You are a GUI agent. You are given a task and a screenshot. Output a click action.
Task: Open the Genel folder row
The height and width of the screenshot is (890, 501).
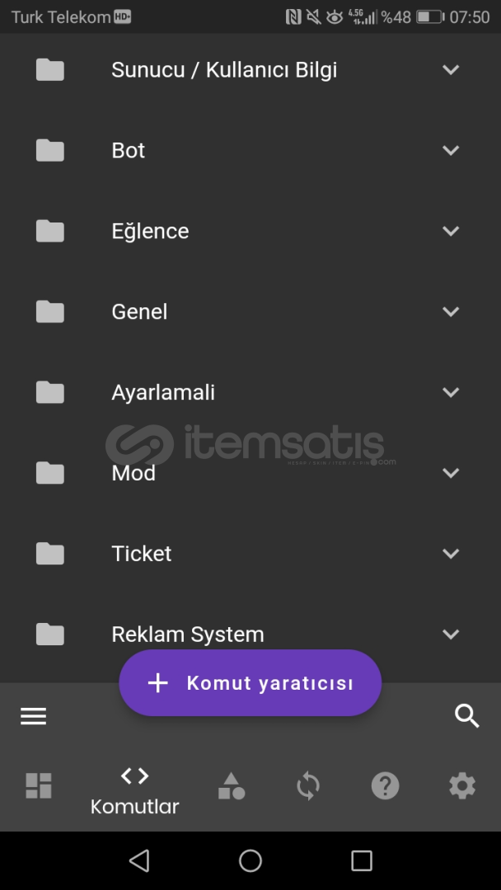(250, 311)
